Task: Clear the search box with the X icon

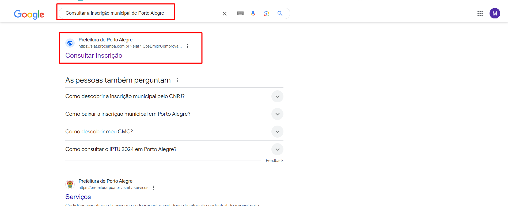Action: pos(225,14)
